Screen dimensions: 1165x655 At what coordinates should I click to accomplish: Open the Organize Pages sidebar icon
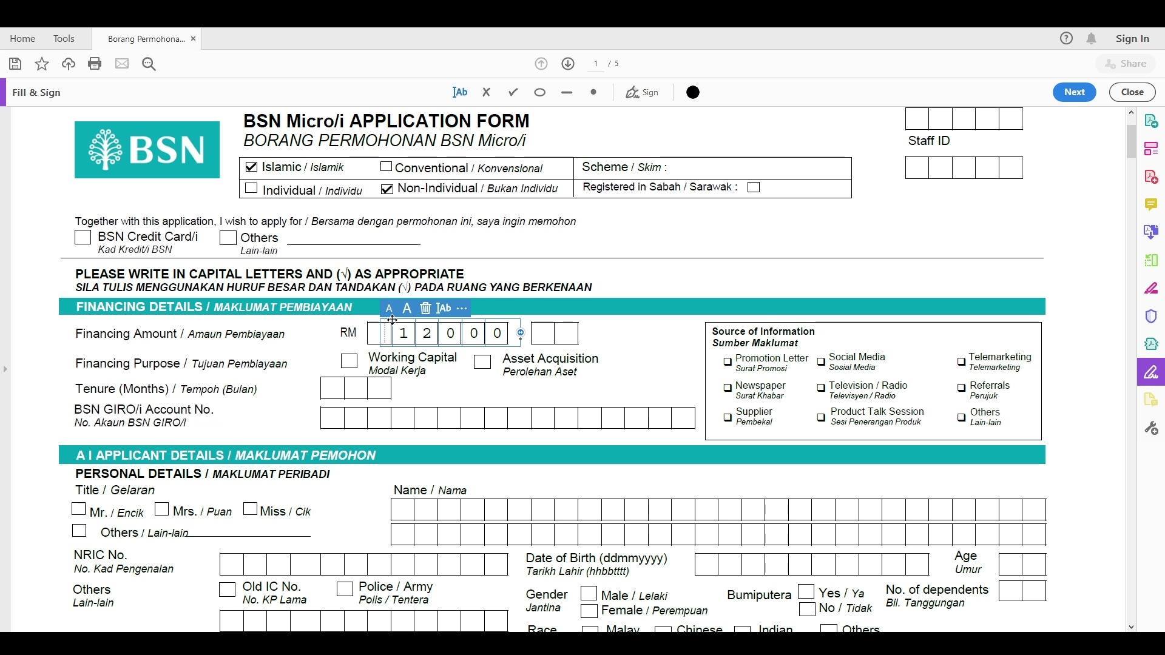click(1151, 260)
